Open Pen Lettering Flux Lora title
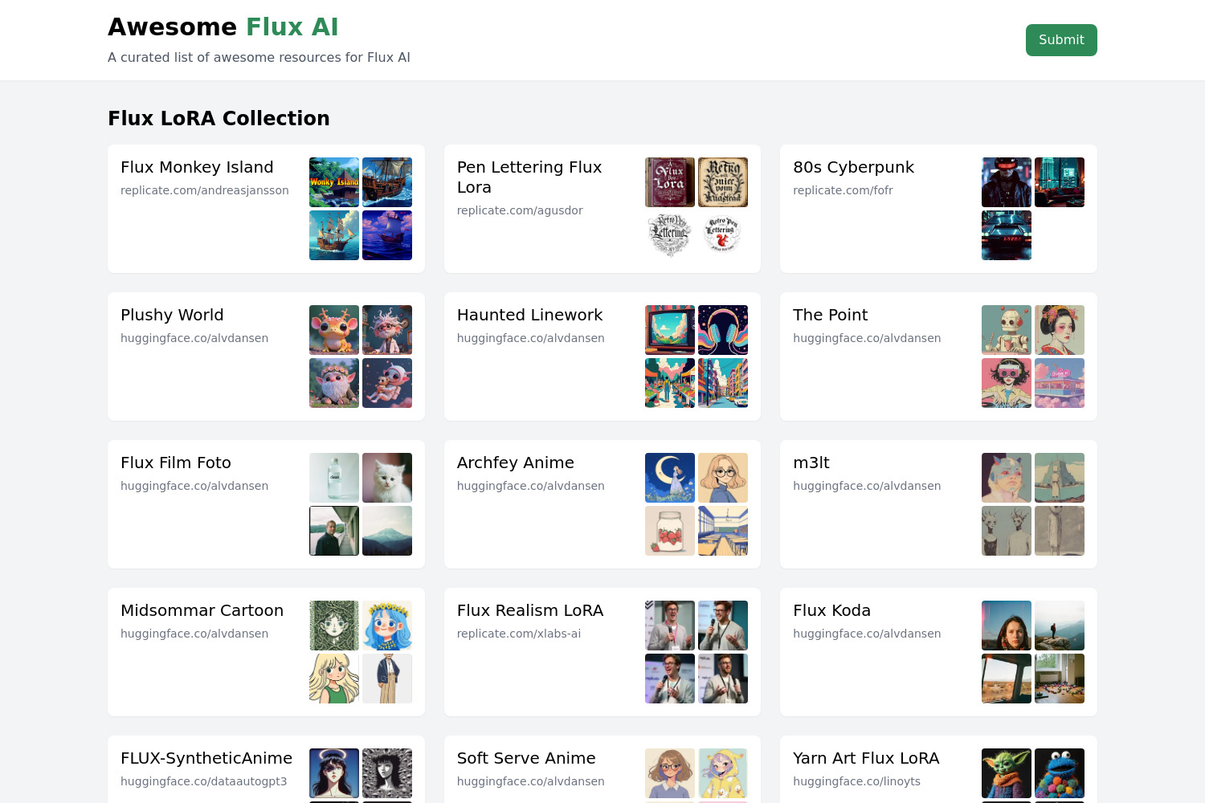The height and width of the screenshot is (803, 1205). pos(529,177)
